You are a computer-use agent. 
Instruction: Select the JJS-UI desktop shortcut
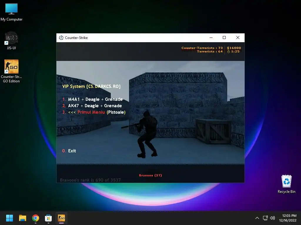pyautogui.click(x=11, y=40)
